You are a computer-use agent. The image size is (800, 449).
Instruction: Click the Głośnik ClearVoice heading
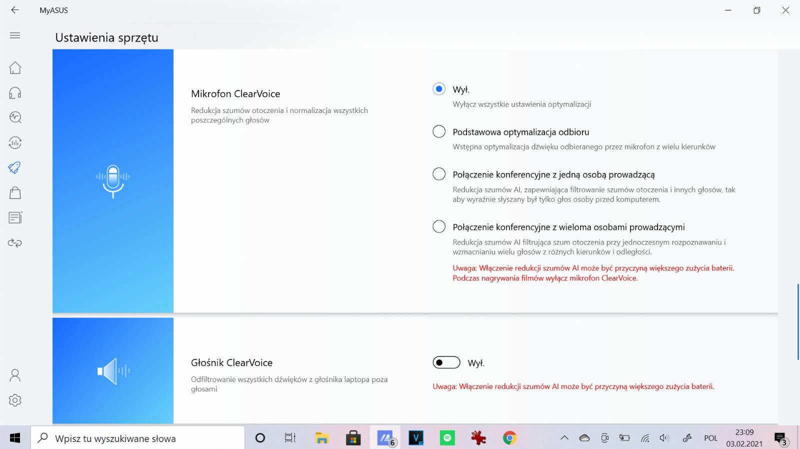coord(231,362)
